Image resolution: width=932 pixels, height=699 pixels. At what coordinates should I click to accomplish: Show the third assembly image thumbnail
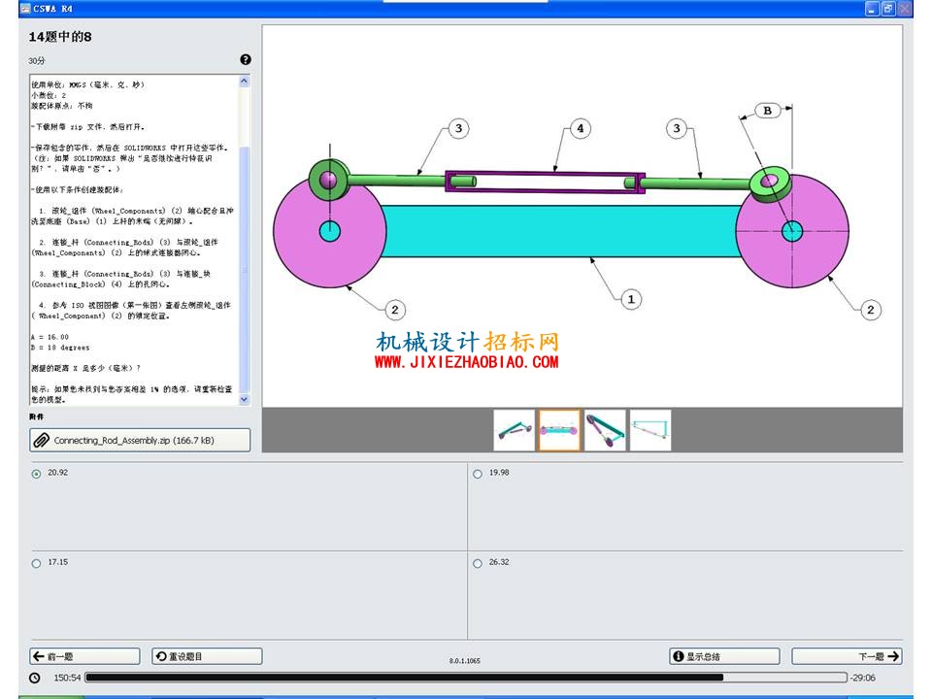coord(605,430)
